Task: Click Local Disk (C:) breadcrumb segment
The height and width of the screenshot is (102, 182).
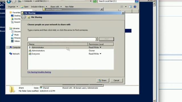Action: pos(41,1)
